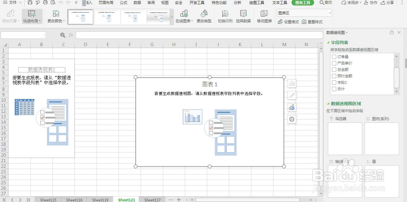Expand the chart styles gallery arrow
This screenshot has height=202, width=407.
(172, 17)
